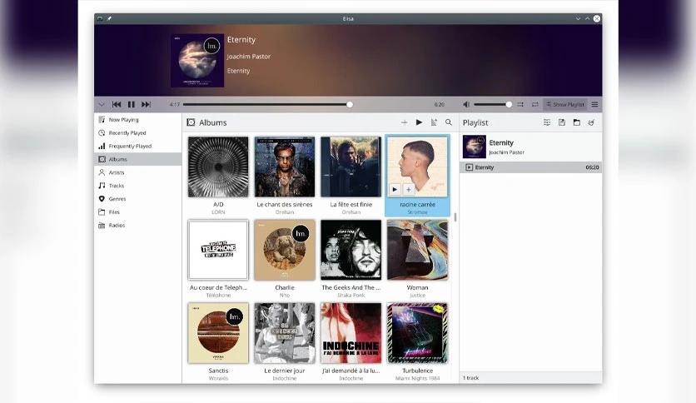Select Eternity track row in playlist

531,167
